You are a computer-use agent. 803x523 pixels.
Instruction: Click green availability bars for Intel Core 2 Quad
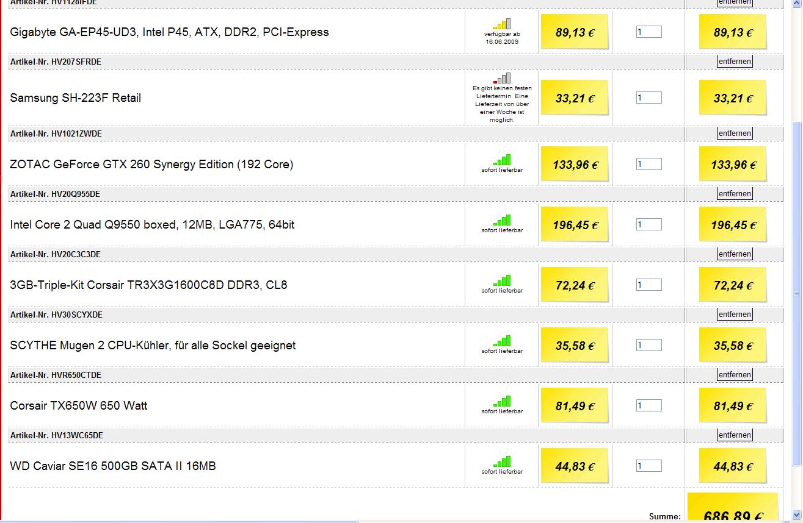pos(502,220)
